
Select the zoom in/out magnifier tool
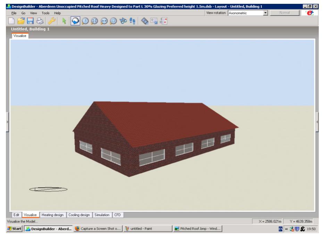click(x=85, y=21)
